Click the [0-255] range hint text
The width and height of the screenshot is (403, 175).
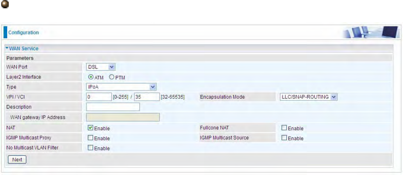point(120,97)
